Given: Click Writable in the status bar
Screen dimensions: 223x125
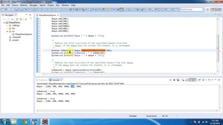Looking at the screenshot, I should click(x=133, y=116).
